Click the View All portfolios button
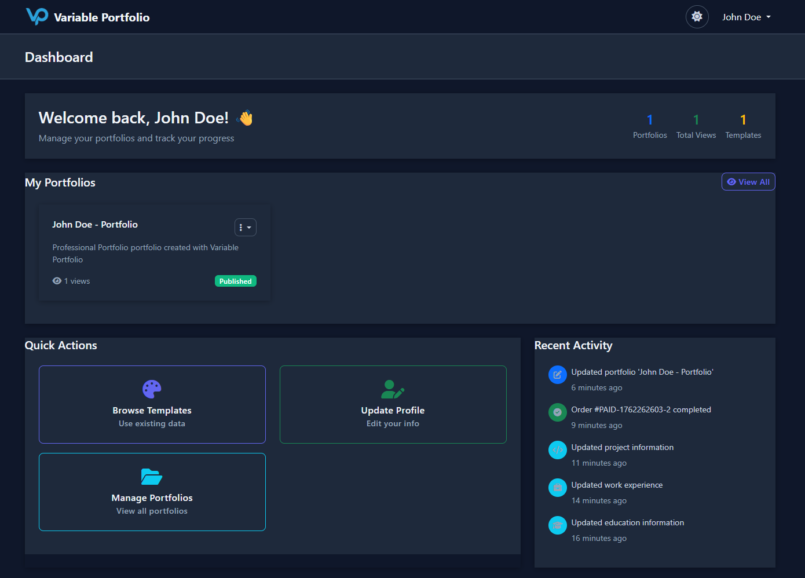The width and height of the screenshot is (805, 578). [x=748, y=182]
